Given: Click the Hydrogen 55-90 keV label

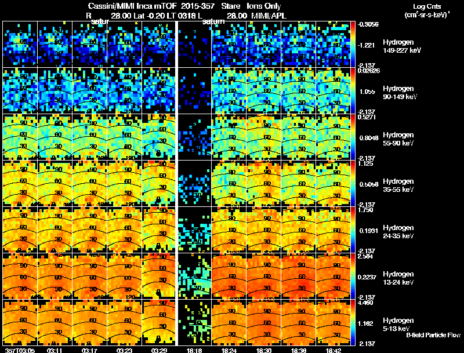Looking at the screenshot, I should coord(398,139).
